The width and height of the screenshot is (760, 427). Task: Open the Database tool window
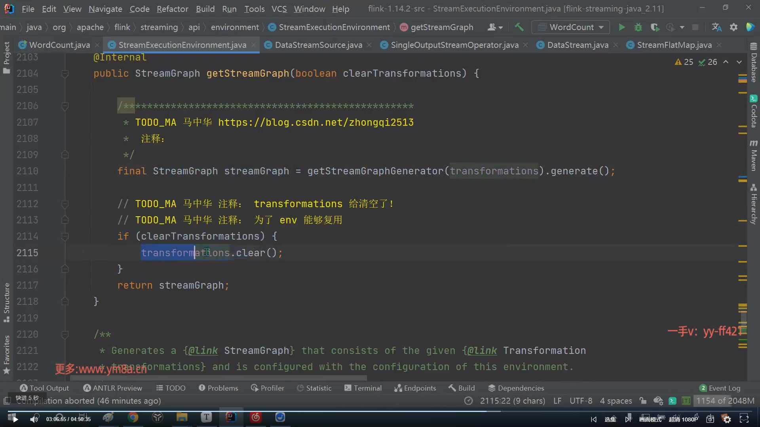(754, 63)
